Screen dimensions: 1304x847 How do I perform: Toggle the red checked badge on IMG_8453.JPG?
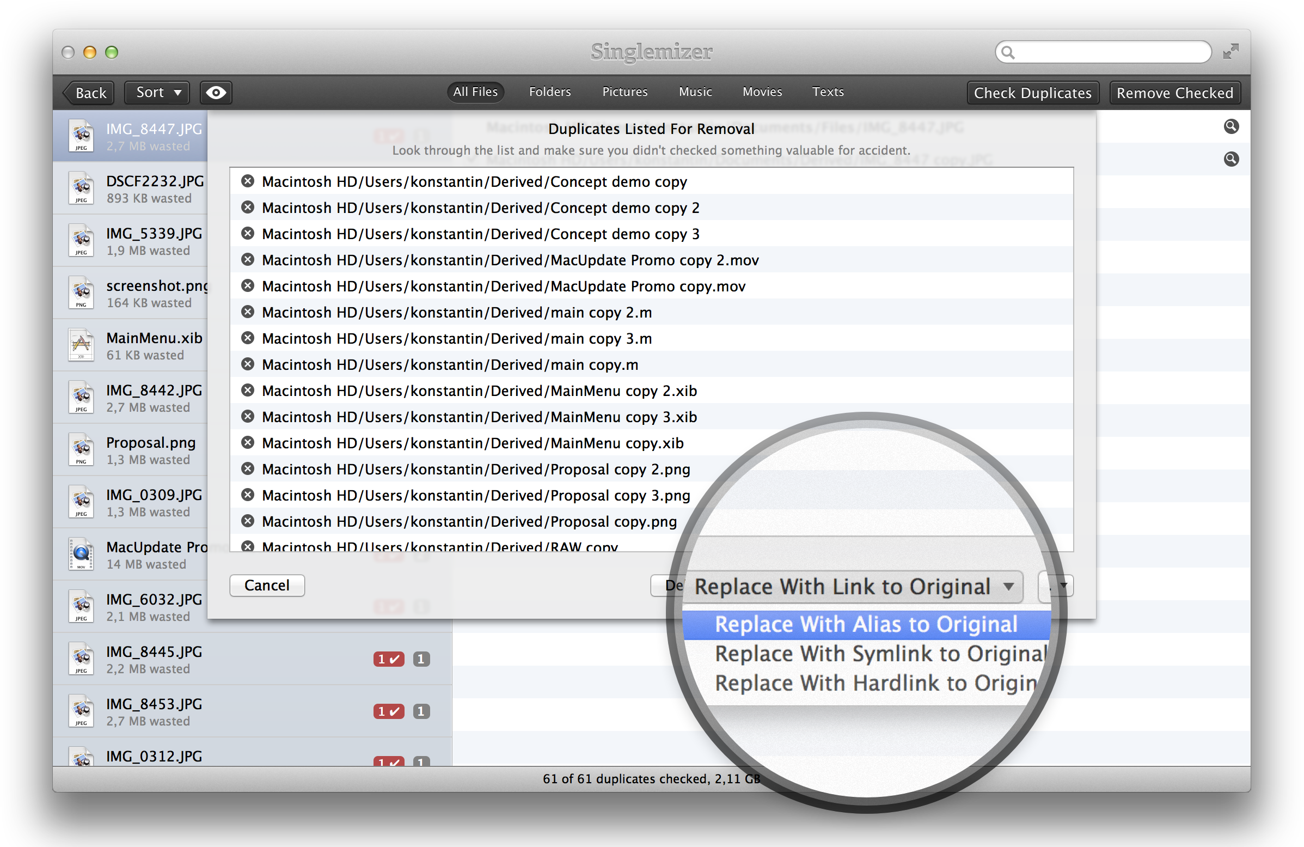(388, 711)
